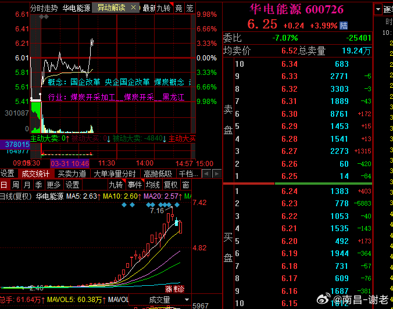Switch to the 大单净量分时 tab
The image size is (393, 309).
[115, 174]
